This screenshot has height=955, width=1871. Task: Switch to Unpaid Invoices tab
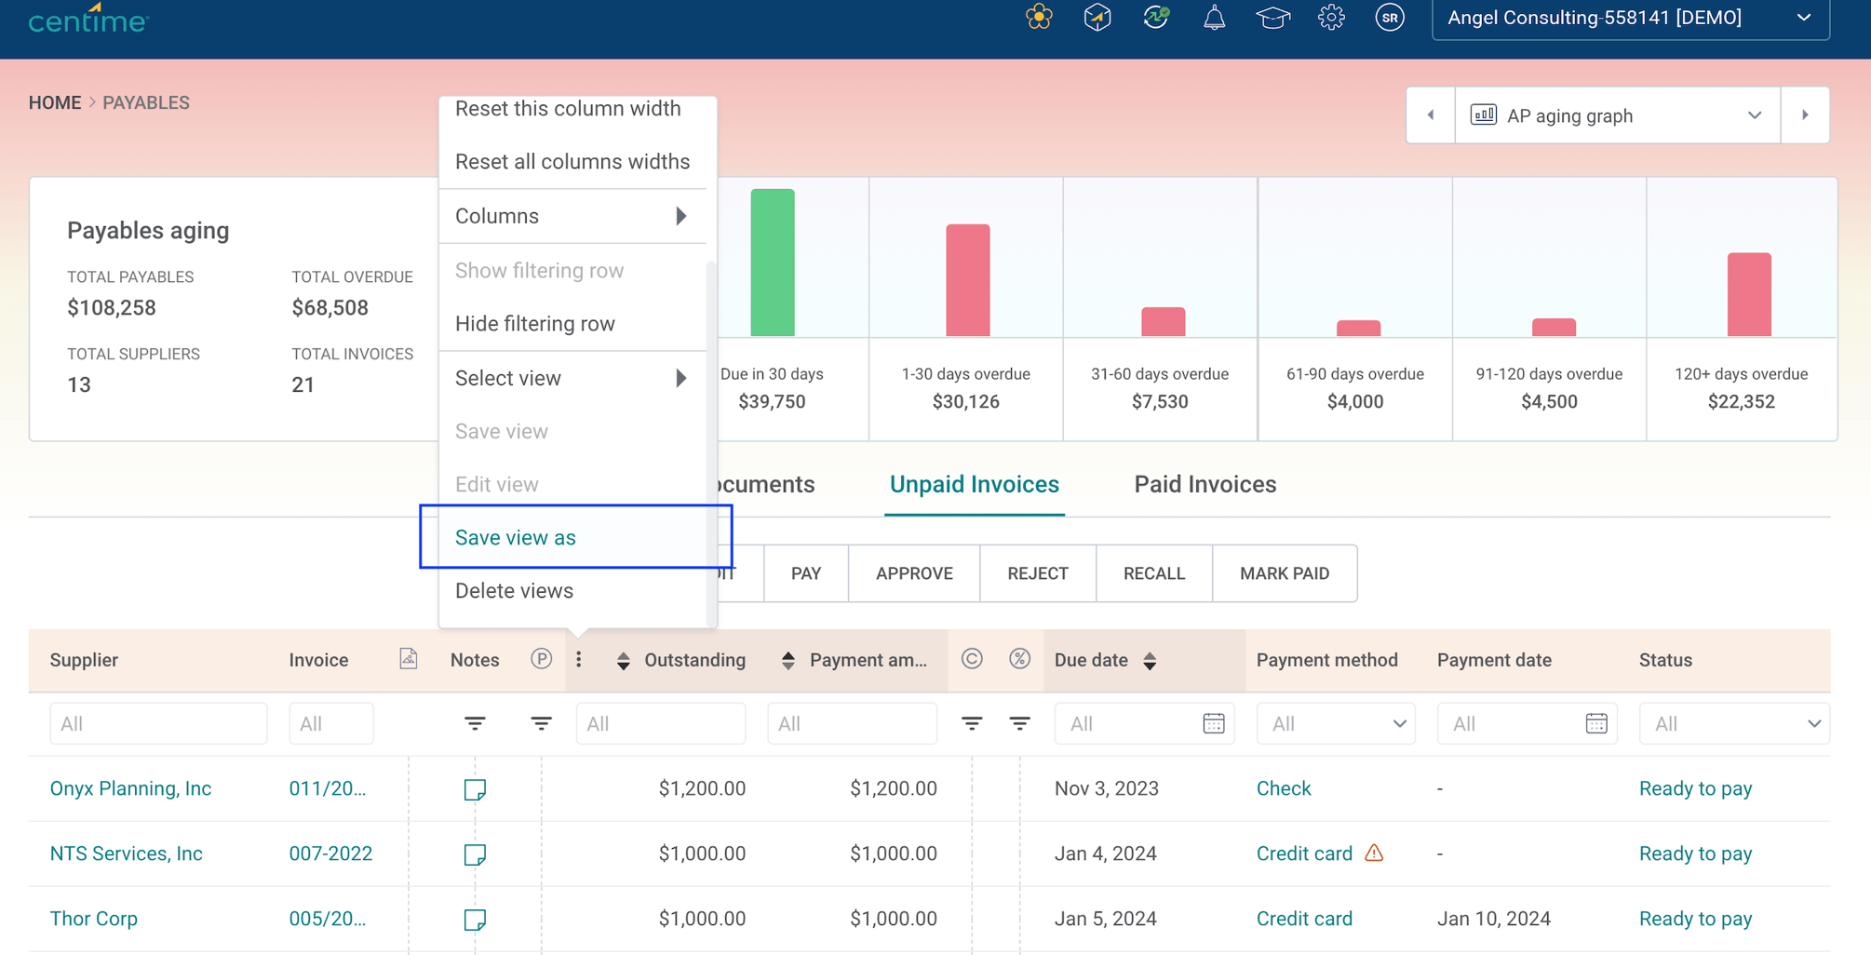tap(974, 484)
